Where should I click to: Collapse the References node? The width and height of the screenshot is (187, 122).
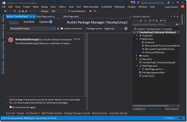click(137, 39)
